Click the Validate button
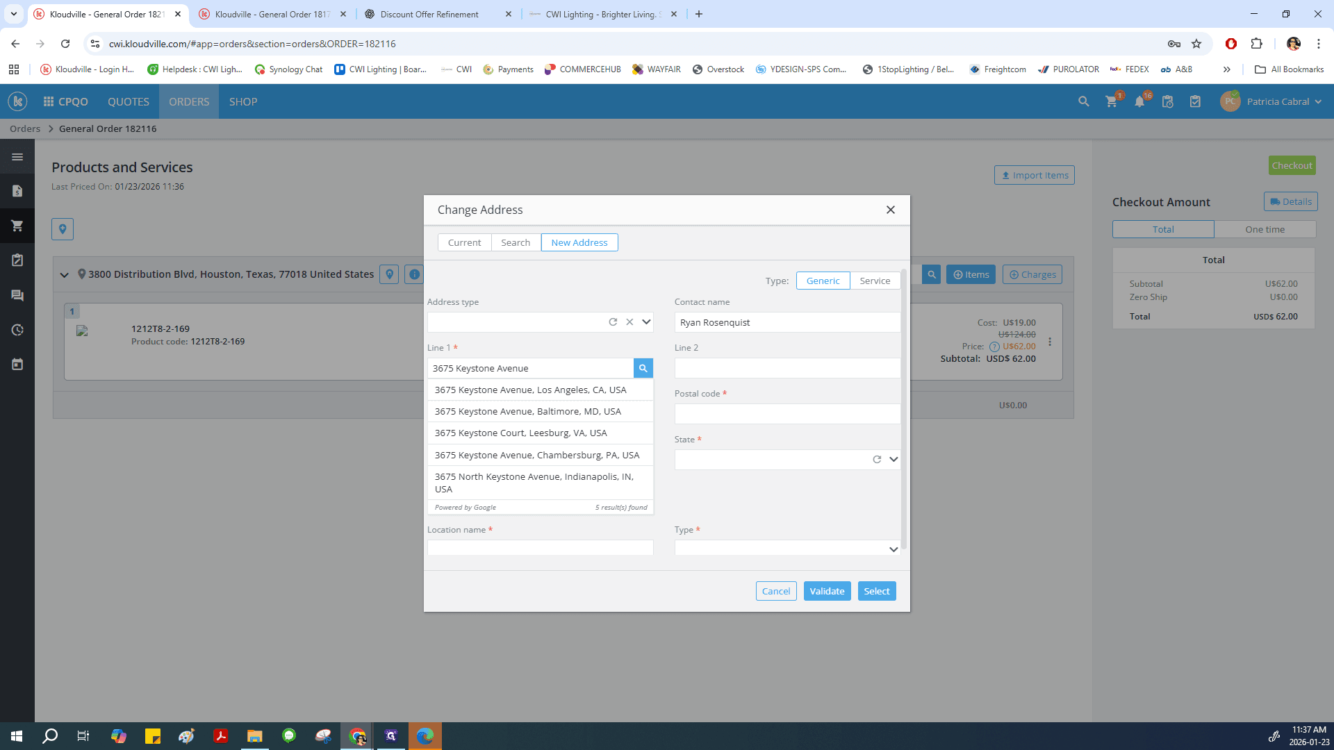This screenshot has height=750, width=1334. [827, 591]
